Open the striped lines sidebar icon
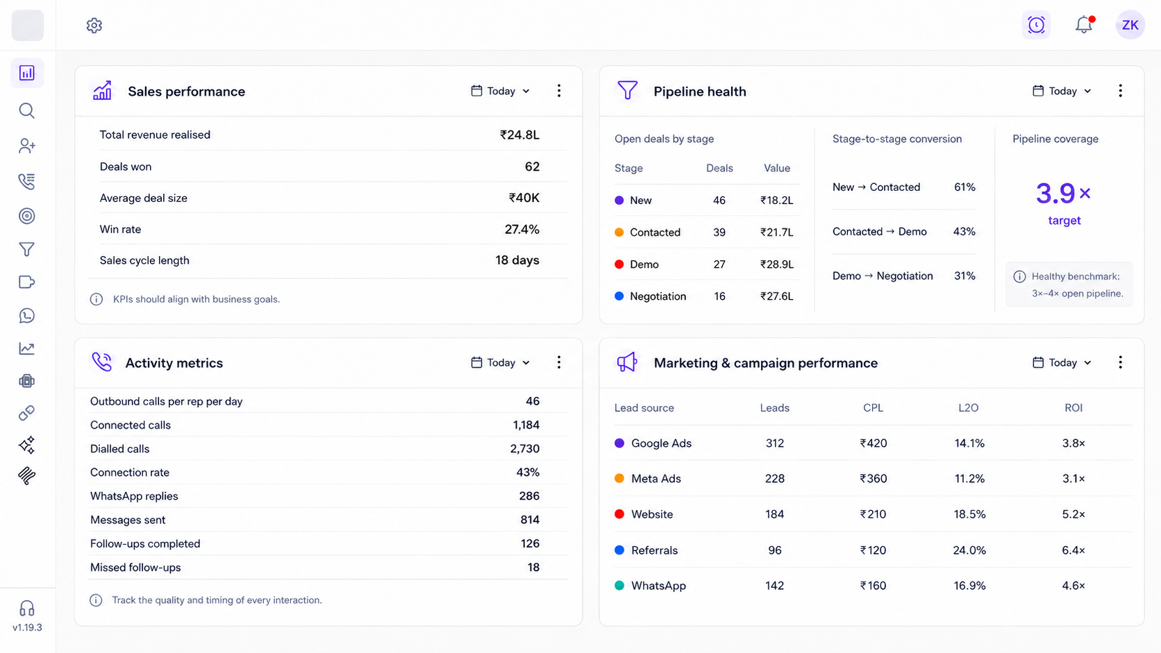The width and height of the screenshot is (1161, 653). 27,475
